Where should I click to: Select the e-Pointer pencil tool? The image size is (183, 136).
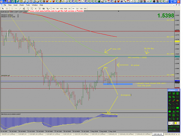(x=170, y=104)
